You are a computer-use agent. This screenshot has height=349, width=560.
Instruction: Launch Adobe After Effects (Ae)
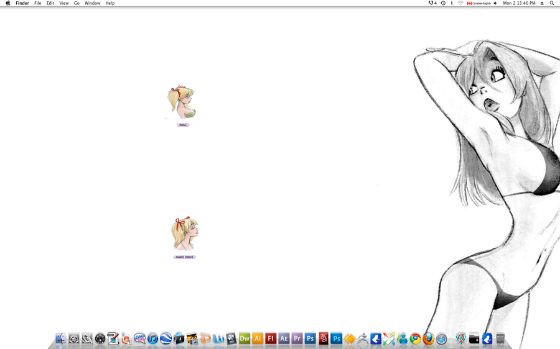pyautogui.click(x=284, y=338)
